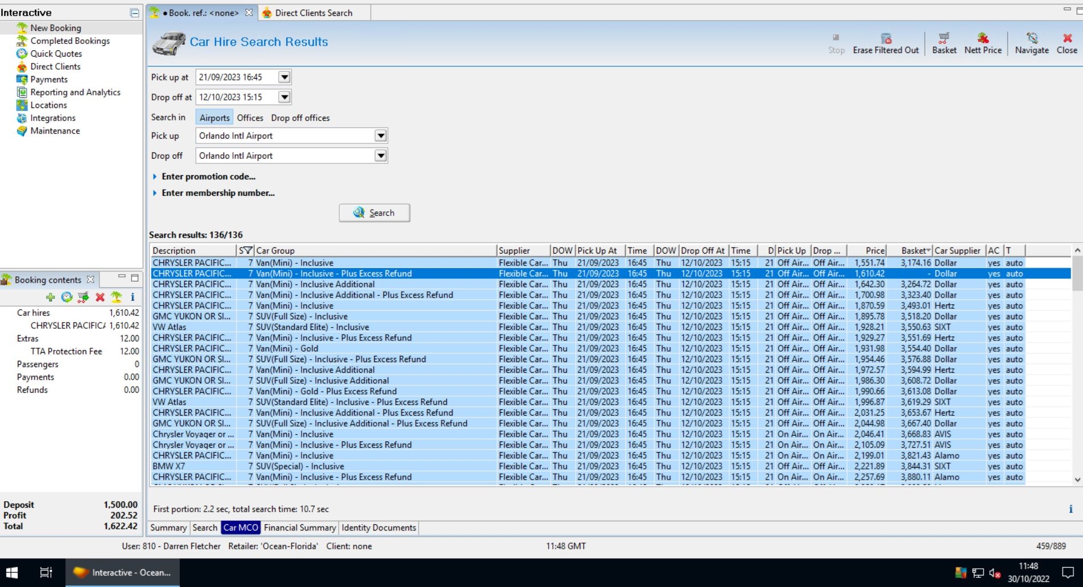1083x587 pixels.
Task: Click the muted volume tray icon
Action: 994,573
